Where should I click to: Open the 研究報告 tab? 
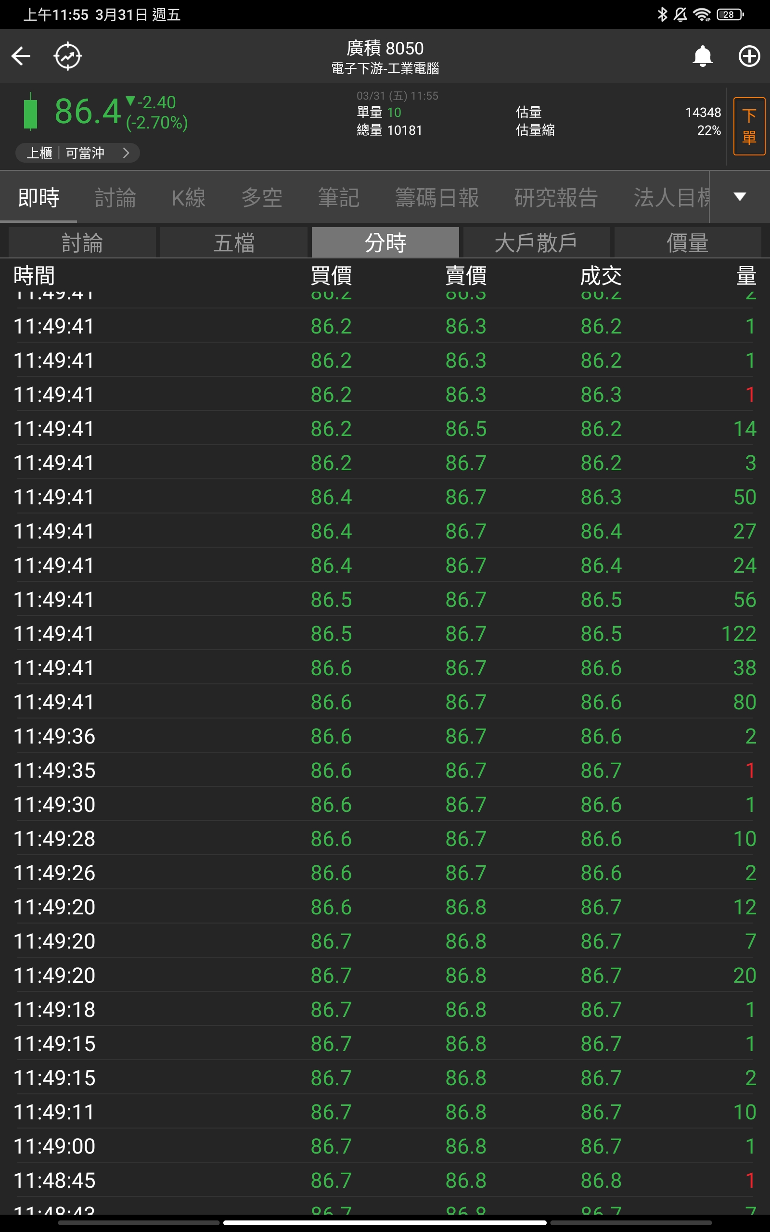pos(555,197)
